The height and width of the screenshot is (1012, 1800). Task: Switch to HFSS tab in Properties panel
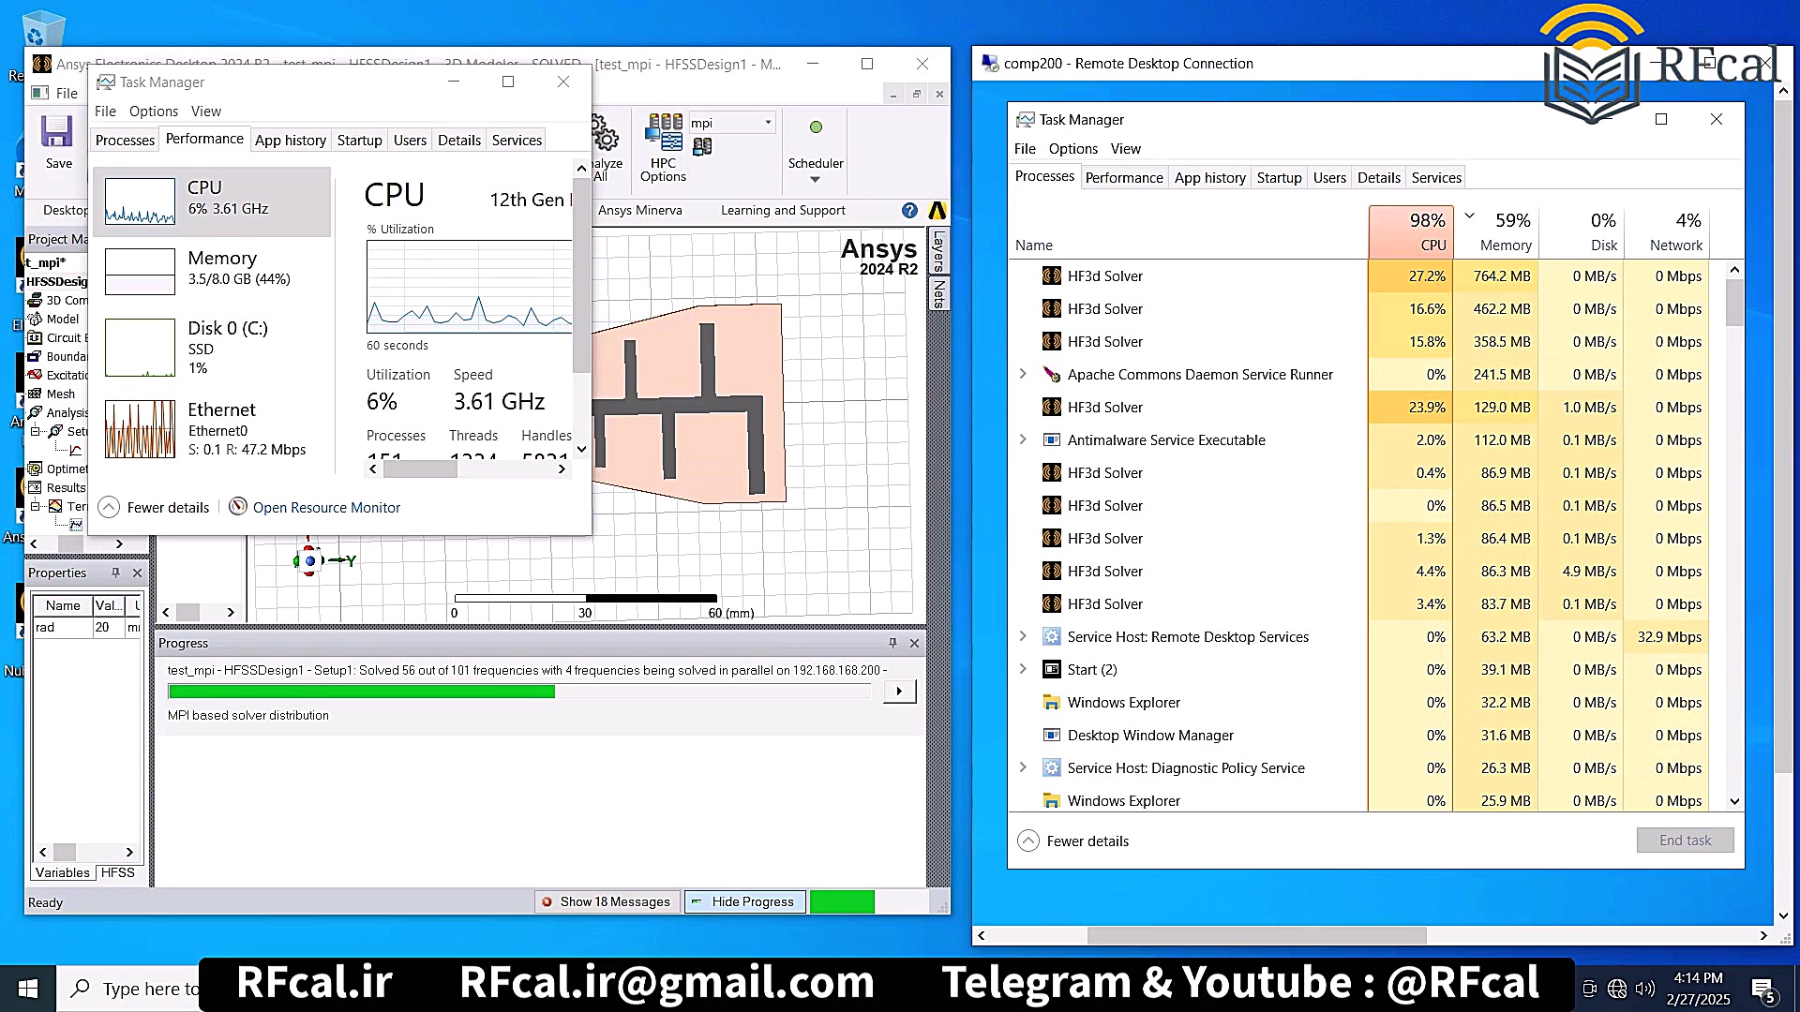click(118, 872)
